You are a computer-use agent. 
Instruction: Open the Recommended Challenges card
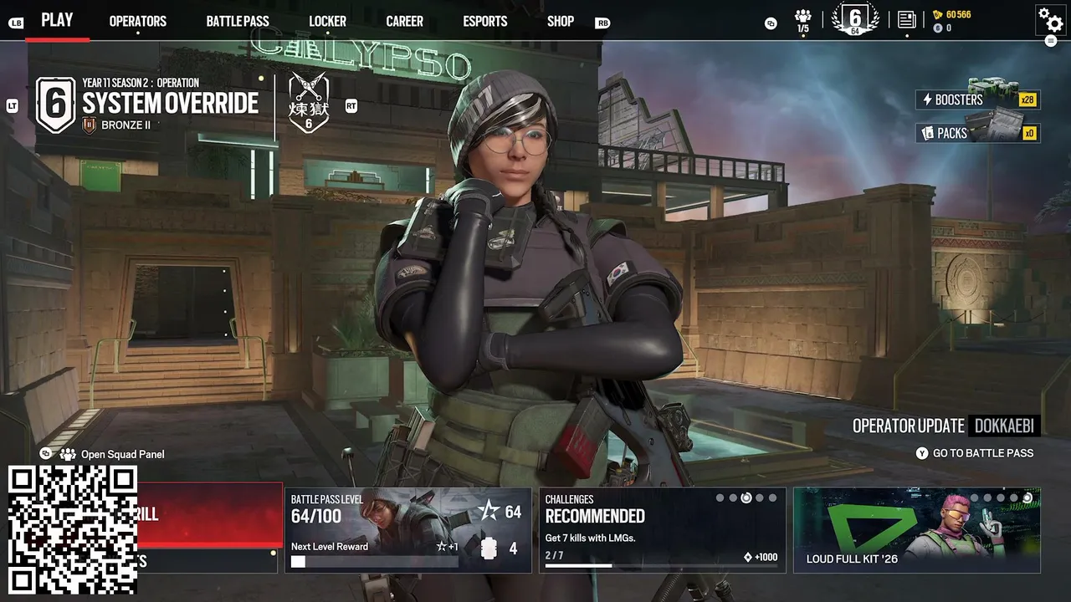[663, 530]
